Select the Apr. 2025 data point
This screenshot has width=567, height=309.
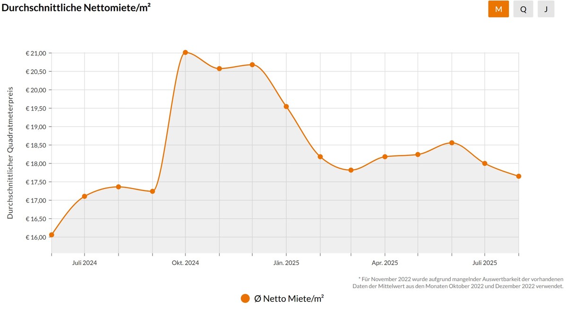(385, 156)
